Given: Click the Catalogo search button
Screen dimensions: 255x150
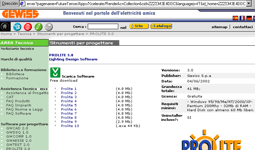Looking at the screenshot, I should pos(161,26).
